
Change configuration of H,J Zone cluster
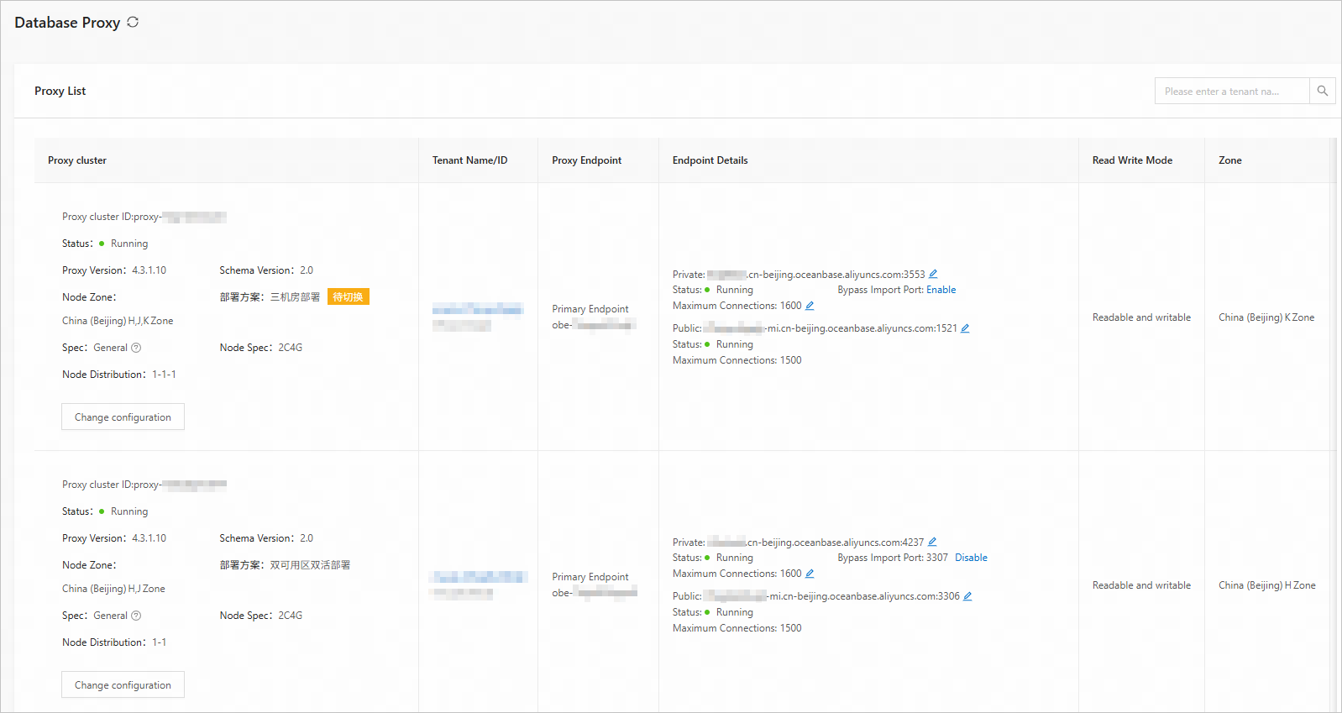123,684
